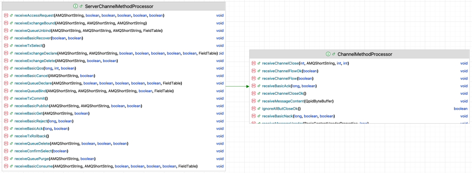The image size is (472, 173).
Task: Select the receiveQueueUnbind method name
Action: (x=32, y=31)
